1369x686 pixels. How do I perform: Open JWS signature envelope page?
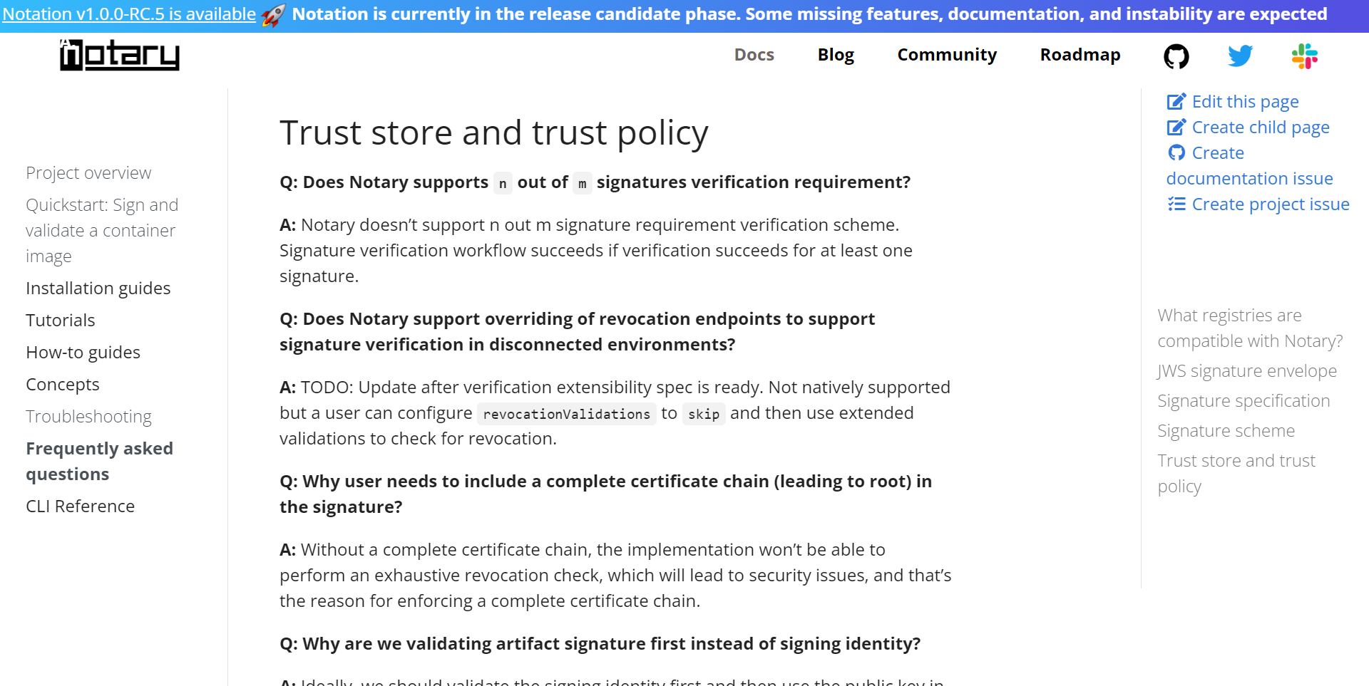(x=1247, y=370)
